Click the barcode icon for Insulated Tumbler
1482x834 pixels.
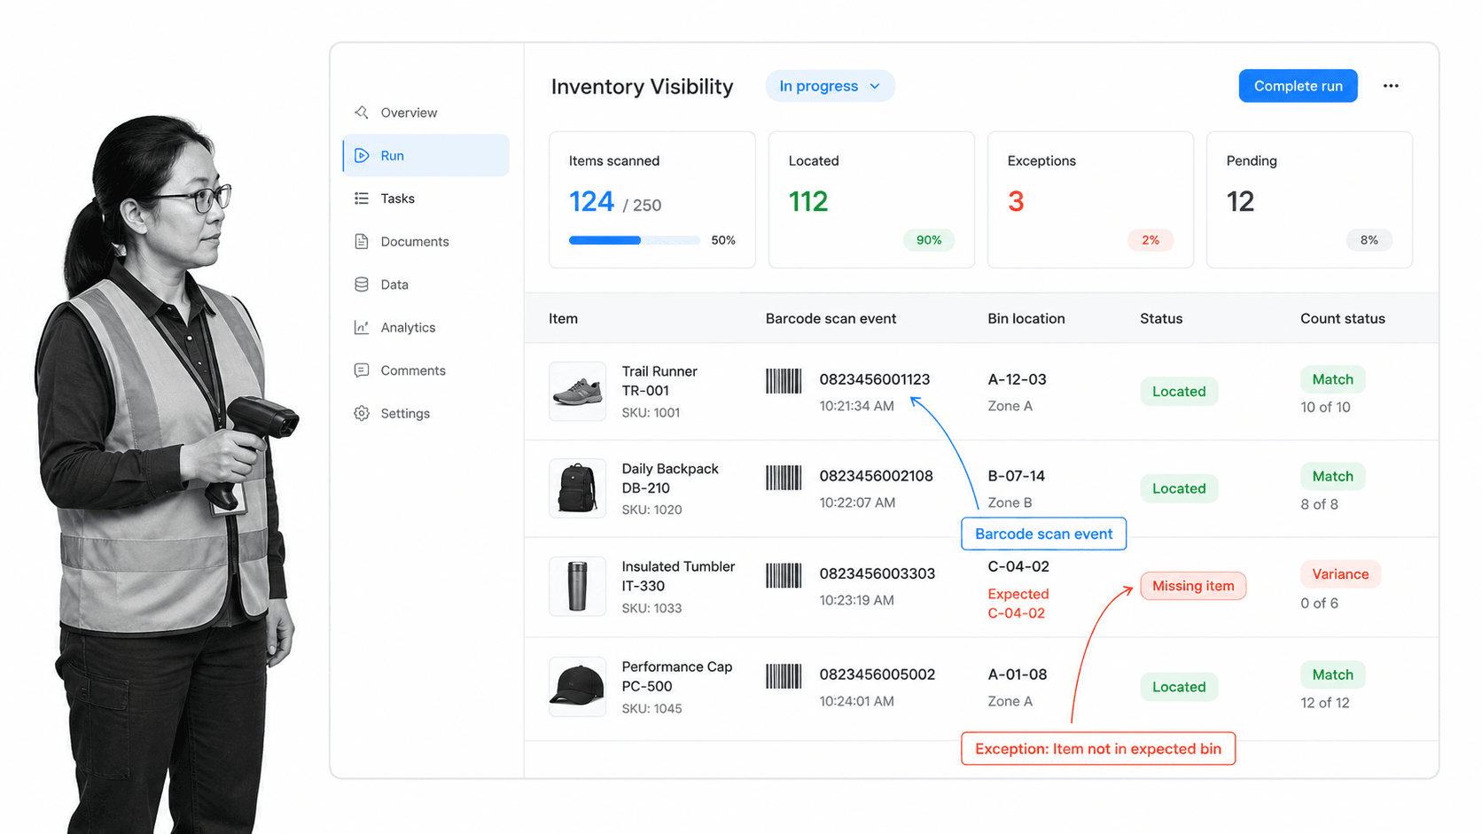(784, 575)
